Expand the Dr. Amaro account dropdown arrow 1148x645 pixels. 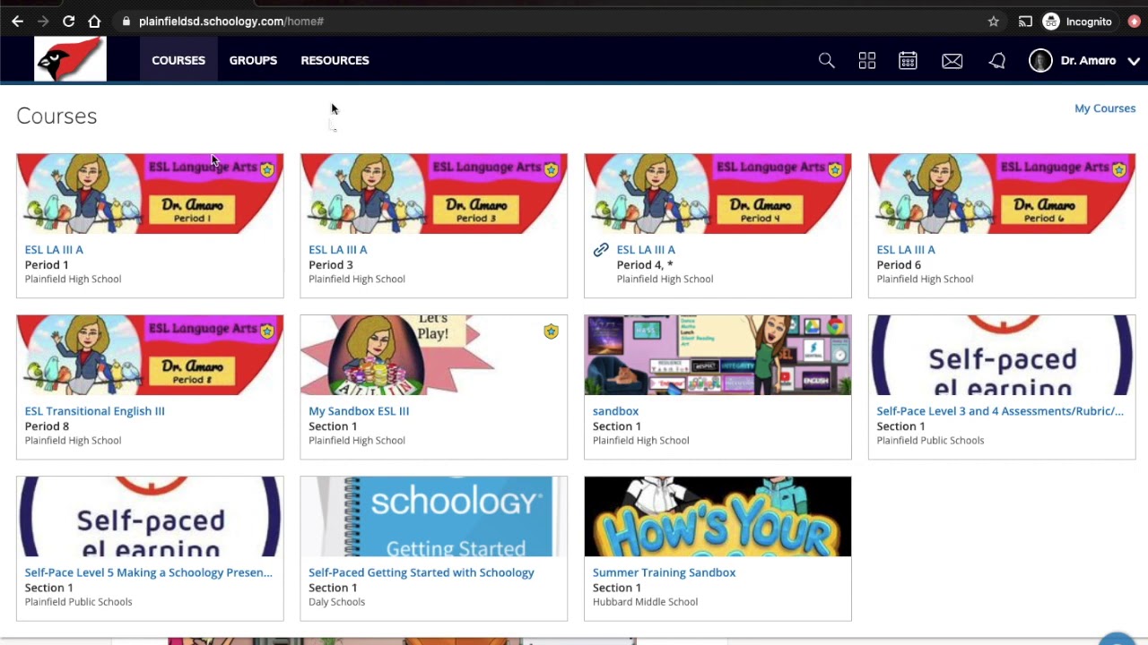[1133, 61]
